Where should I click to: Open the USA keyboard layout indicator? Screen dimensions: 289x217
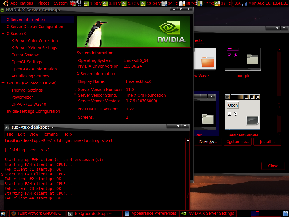238,3
